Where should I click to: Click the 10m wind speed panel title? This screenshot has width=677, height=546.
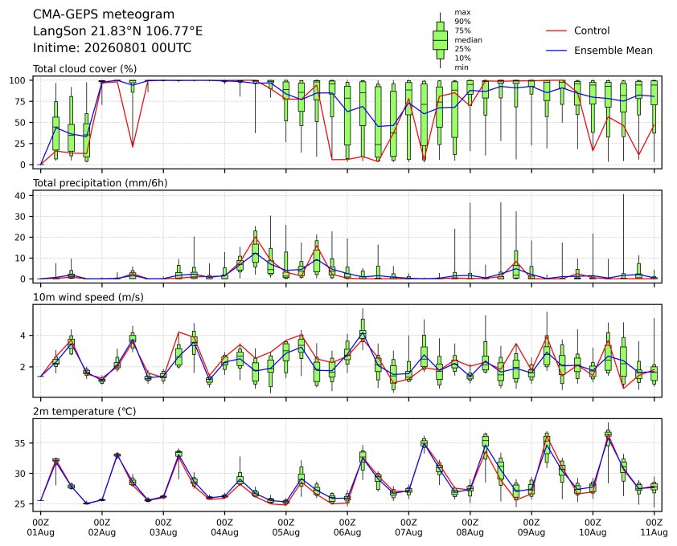(x=88, y=297)
